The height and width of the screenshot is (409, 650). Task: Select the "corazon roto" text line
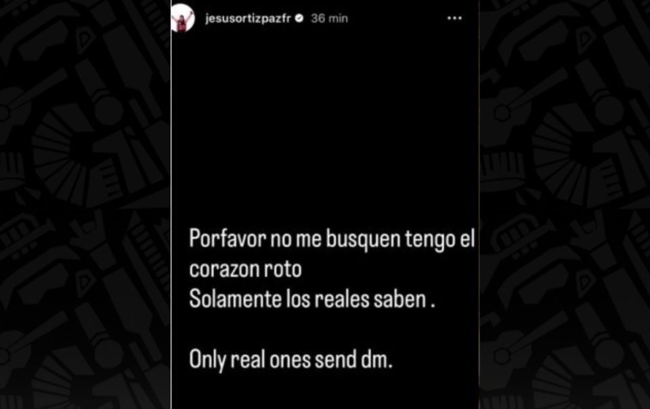(245, 269)
